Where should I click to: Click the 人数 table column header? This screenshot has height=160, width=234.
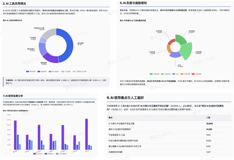pyautogui.click(x=208, y=118)
